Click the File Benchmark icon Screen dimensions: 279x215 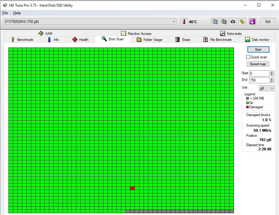point(205,40)
